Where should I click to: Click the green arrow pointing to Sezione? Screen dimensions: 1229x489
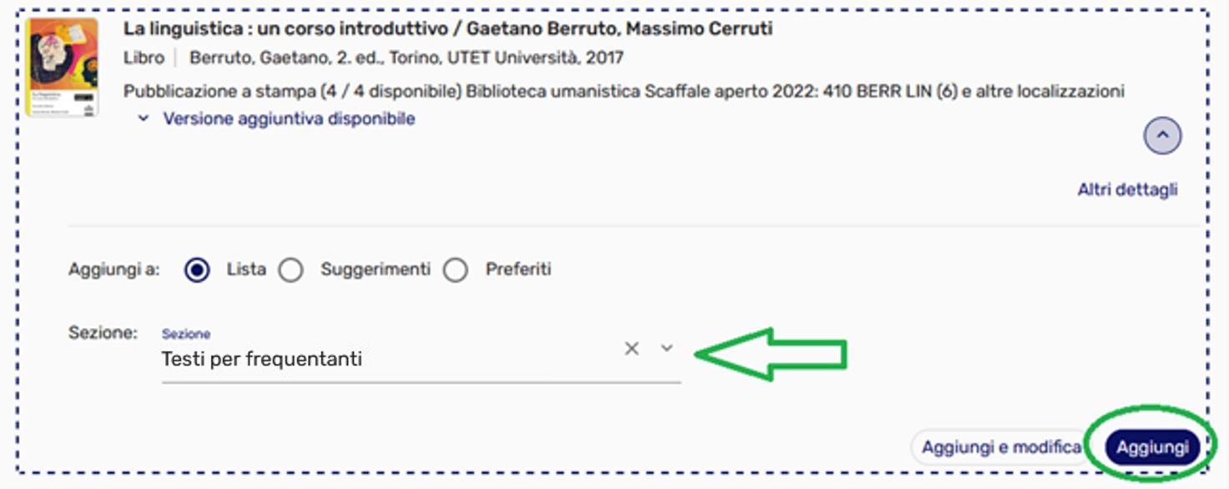pos(772,354)
